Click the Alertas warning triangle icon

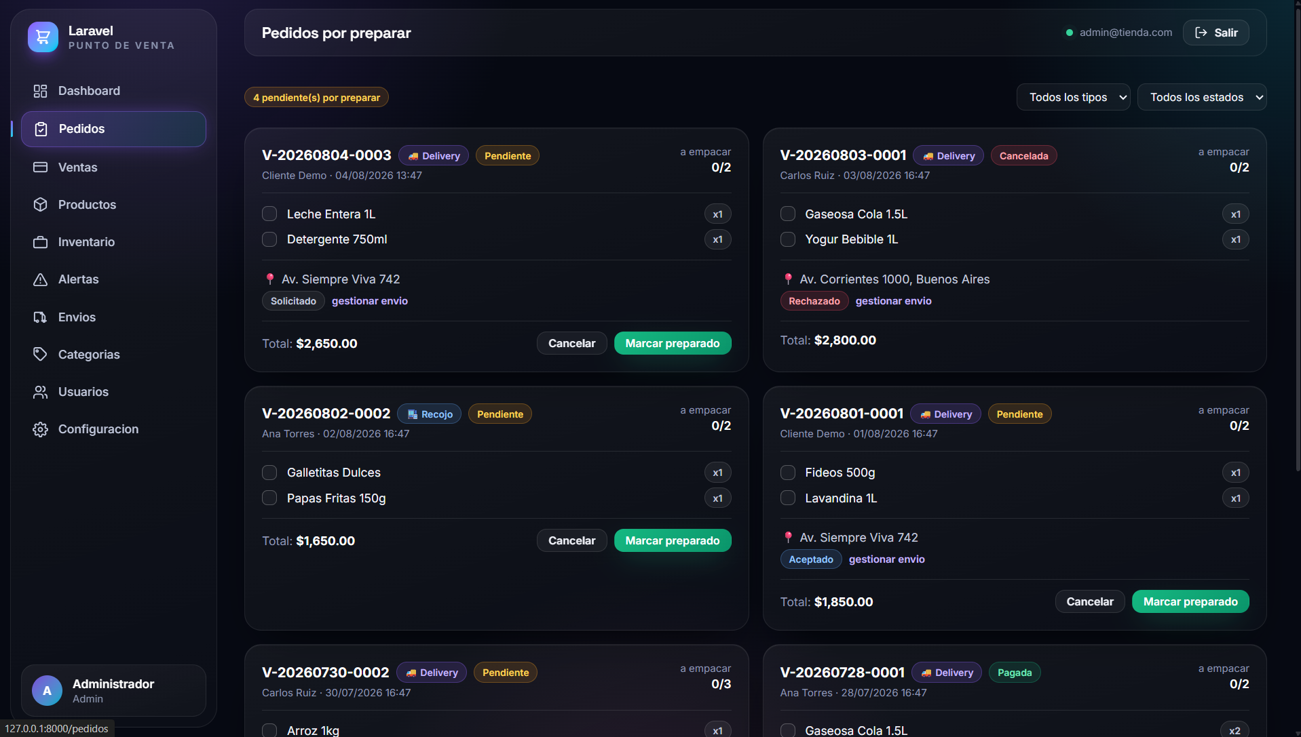(x=41, y=279)
